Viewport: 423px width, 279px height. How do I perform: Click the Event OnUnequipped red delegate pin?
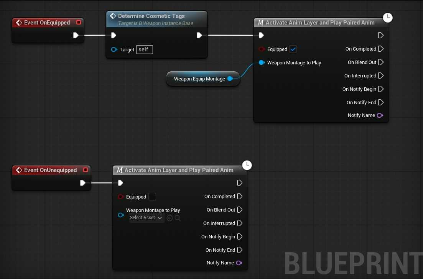point(86,170)
